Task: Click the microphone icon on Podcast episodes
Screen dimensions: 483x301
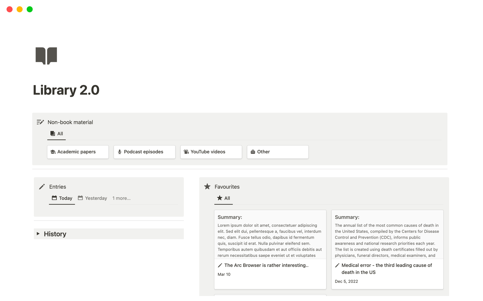Action: pyautogui.click(x=119, y=152)
